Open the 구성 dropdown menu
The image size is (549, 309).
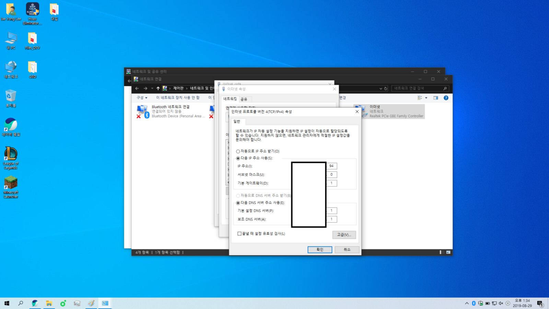[142, 97]
